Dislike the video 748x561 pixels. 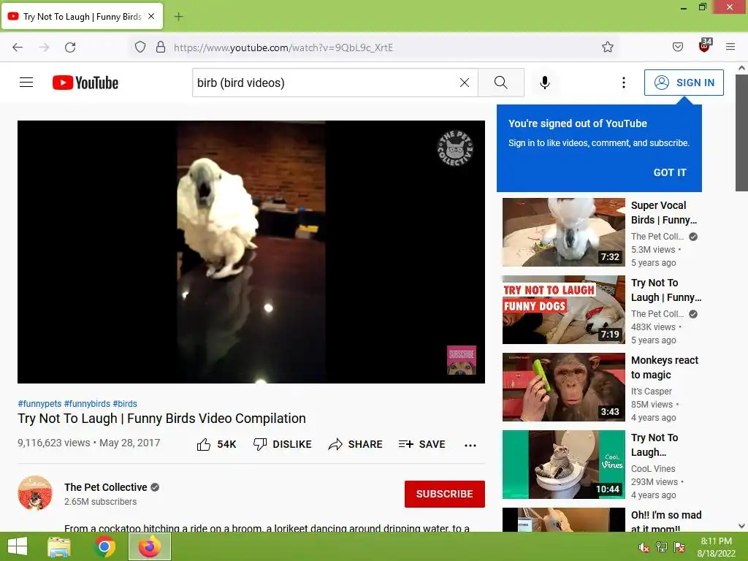point(283,444)
